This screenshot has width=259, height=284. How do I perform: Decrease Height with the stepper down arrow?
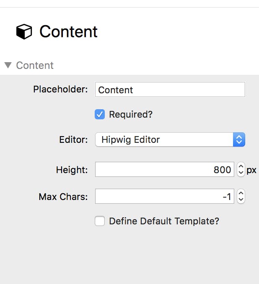241,173
